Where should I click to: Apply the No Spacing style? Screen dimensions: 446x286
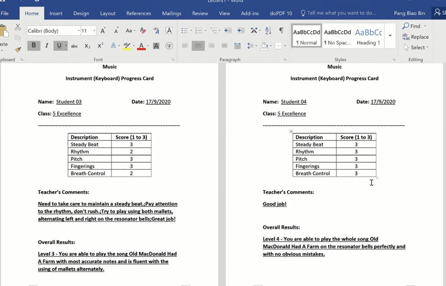[337, 35]
